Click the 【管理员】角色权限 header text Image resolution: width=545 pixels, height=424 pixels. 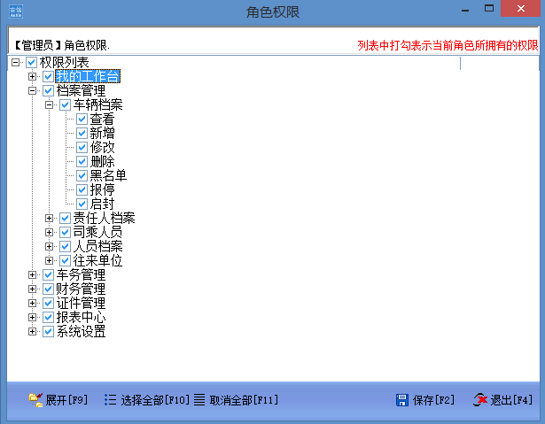pyautogui.click(x=62, y=45)
